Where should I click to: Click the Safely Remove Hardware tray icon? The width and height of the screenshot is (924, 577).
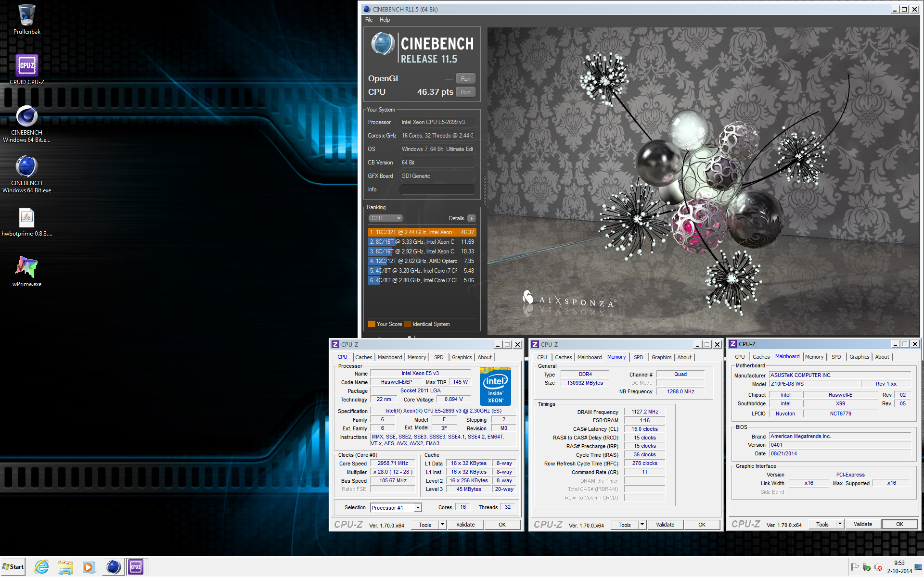866,567
